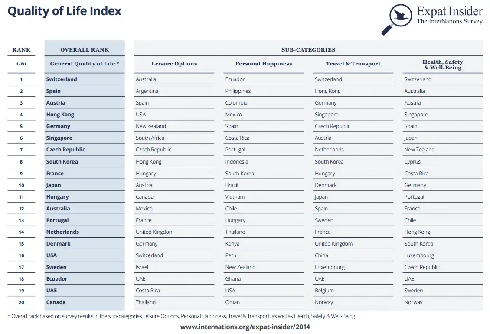490x334 pixels.
Task: Click the RANK column heading
Action: pos(21,50)
